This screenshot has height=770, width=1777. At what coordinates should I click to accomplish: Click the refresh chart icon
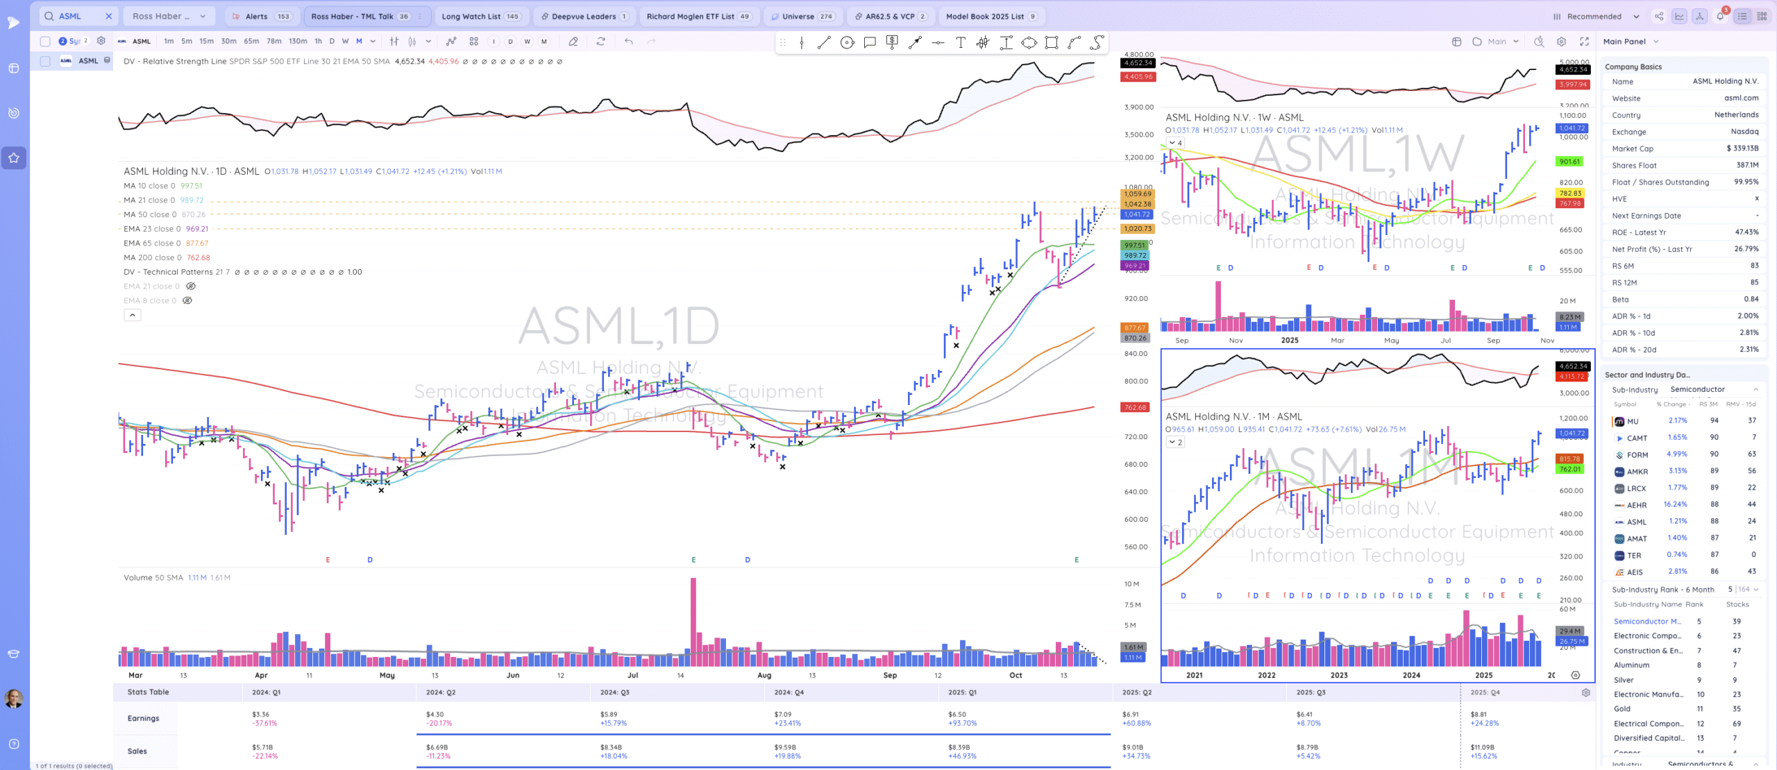point(601,42)
